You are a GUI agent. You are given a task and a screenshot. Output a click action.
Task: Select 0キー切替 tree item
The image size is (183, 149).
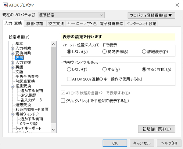point(29,124)
